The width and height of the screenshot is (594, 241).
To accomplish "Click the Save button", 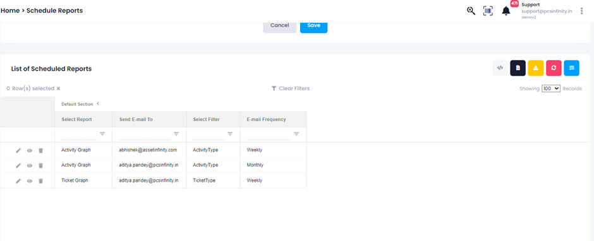I will click(313, 26).
